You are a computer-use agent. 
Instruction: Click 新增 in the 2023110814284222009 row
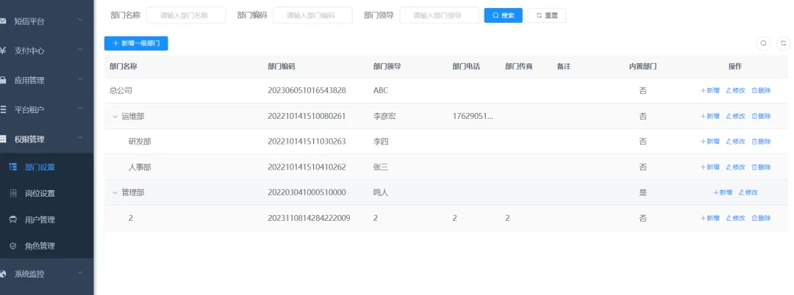(x=710, y=218)
